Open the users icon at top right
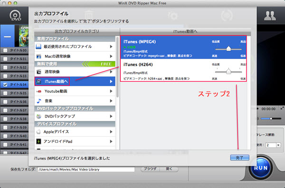Viewport: 285px width, 188px height. coord(270,16)
